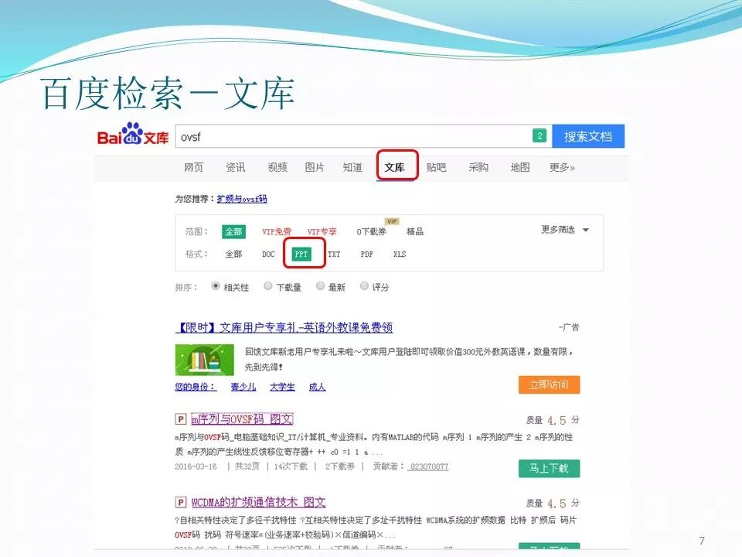
Task: Open the 知道 tab
Action: tap(352, 167)
